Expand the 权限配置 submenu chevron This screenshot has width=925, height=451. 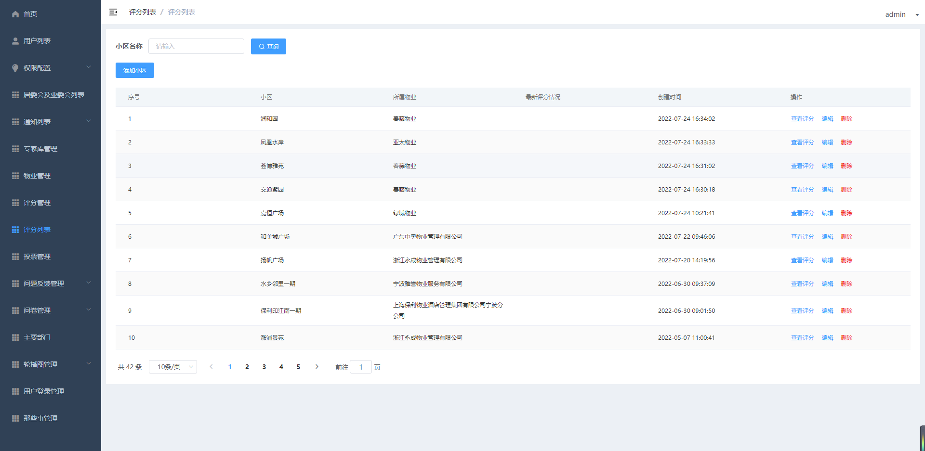(89, 67)
